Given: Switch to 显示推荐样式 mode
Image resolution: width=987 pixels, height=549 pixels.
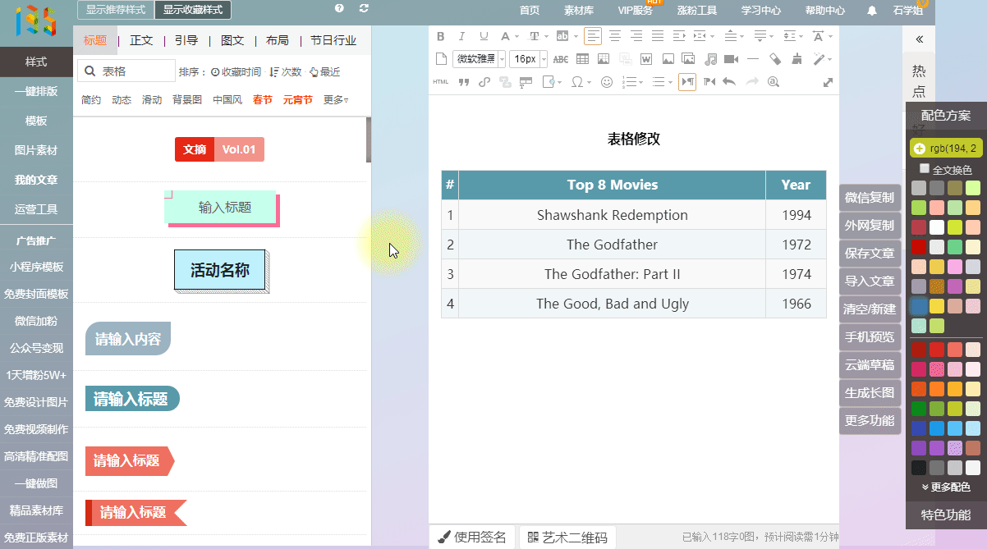Looking at the screenshot, I should (x=116, y=10).
